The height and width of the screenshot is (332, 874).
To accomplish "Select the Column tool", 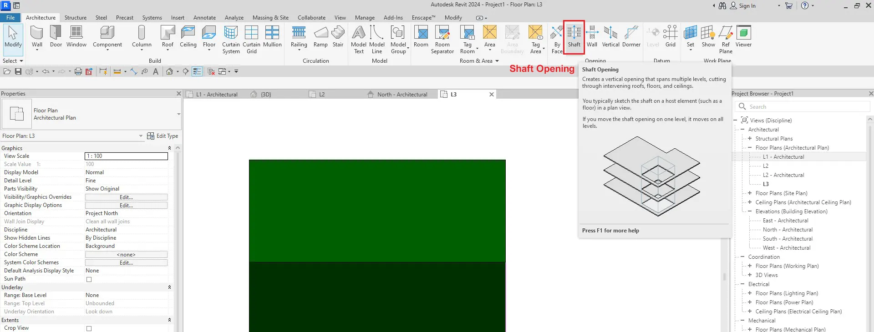I will pos(142,37).
